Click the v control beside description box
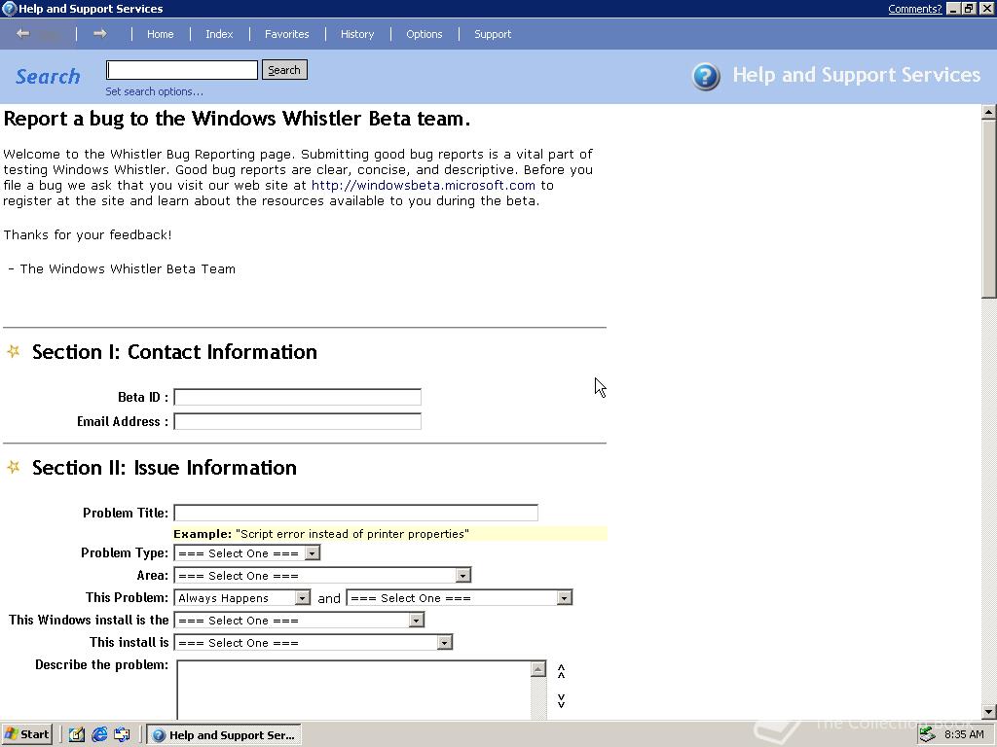The image size is (997, 747). click(x=561, y=700)
